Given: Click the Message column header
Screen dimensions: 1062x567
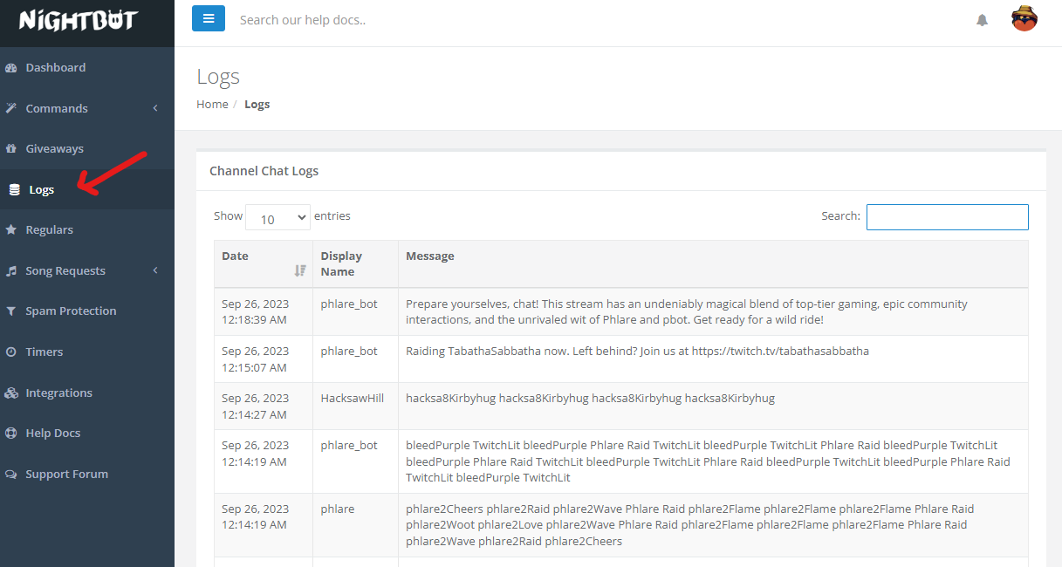Looking at the screenshot, I should (x=713, y=264).
